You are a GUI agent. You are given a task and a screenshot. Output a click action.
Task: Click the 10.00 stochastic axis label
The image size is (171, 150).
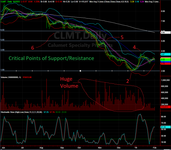click(163, 142)
